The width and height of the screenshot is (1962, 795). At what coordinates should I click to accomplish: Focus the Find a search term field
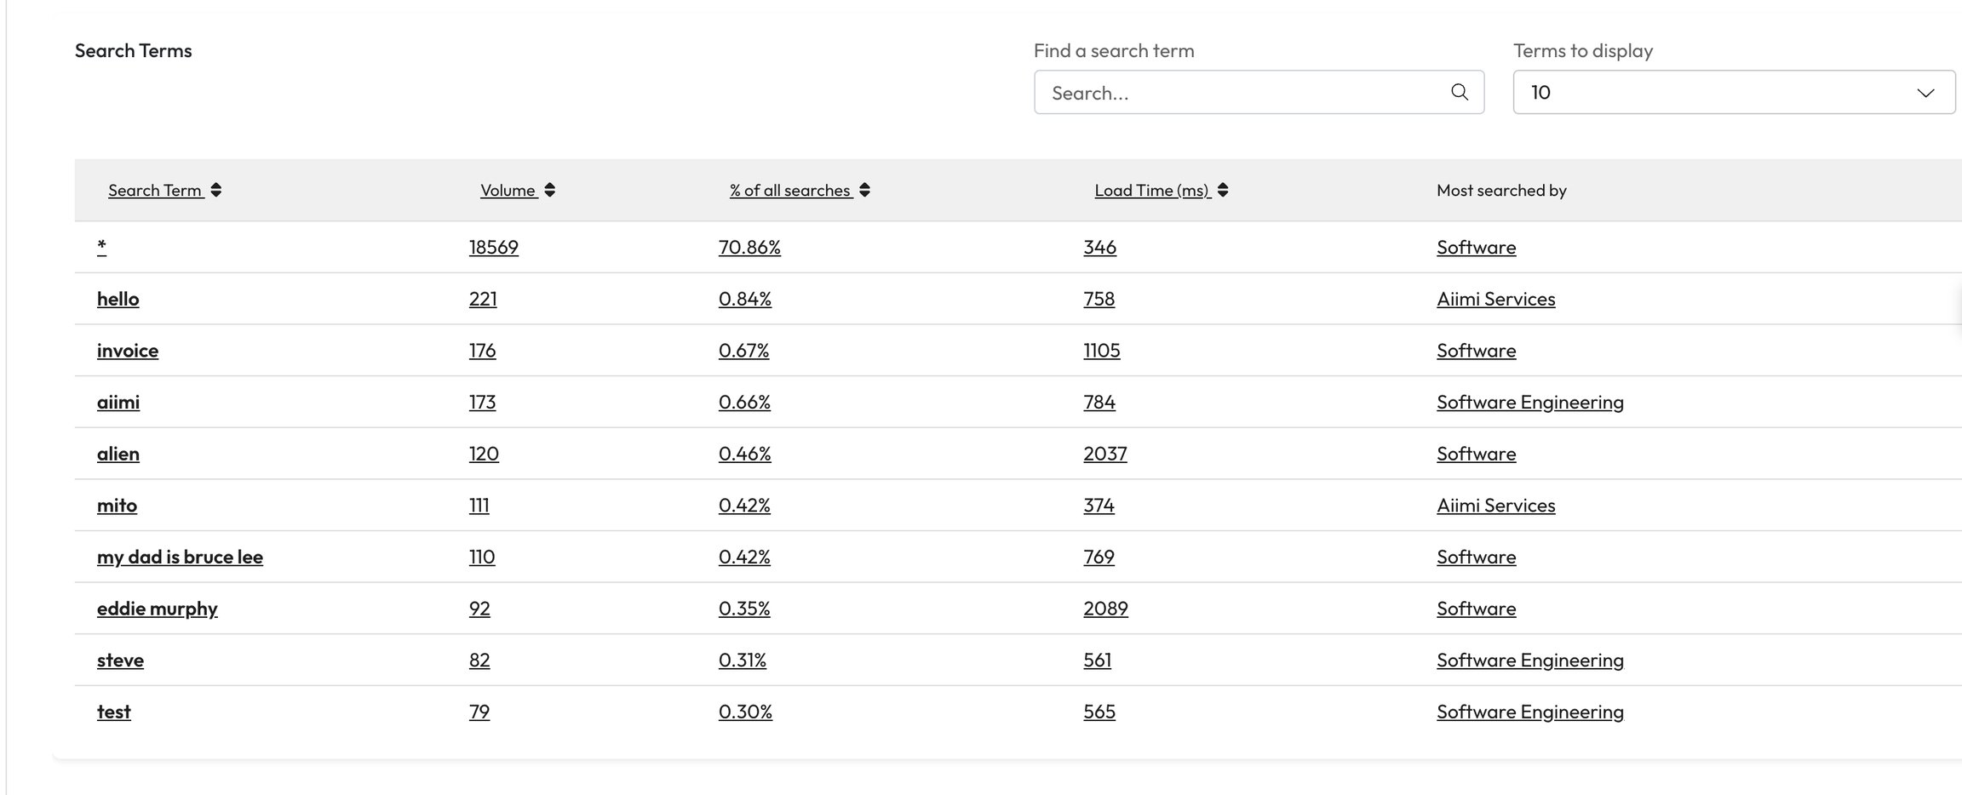[1243, 92]
